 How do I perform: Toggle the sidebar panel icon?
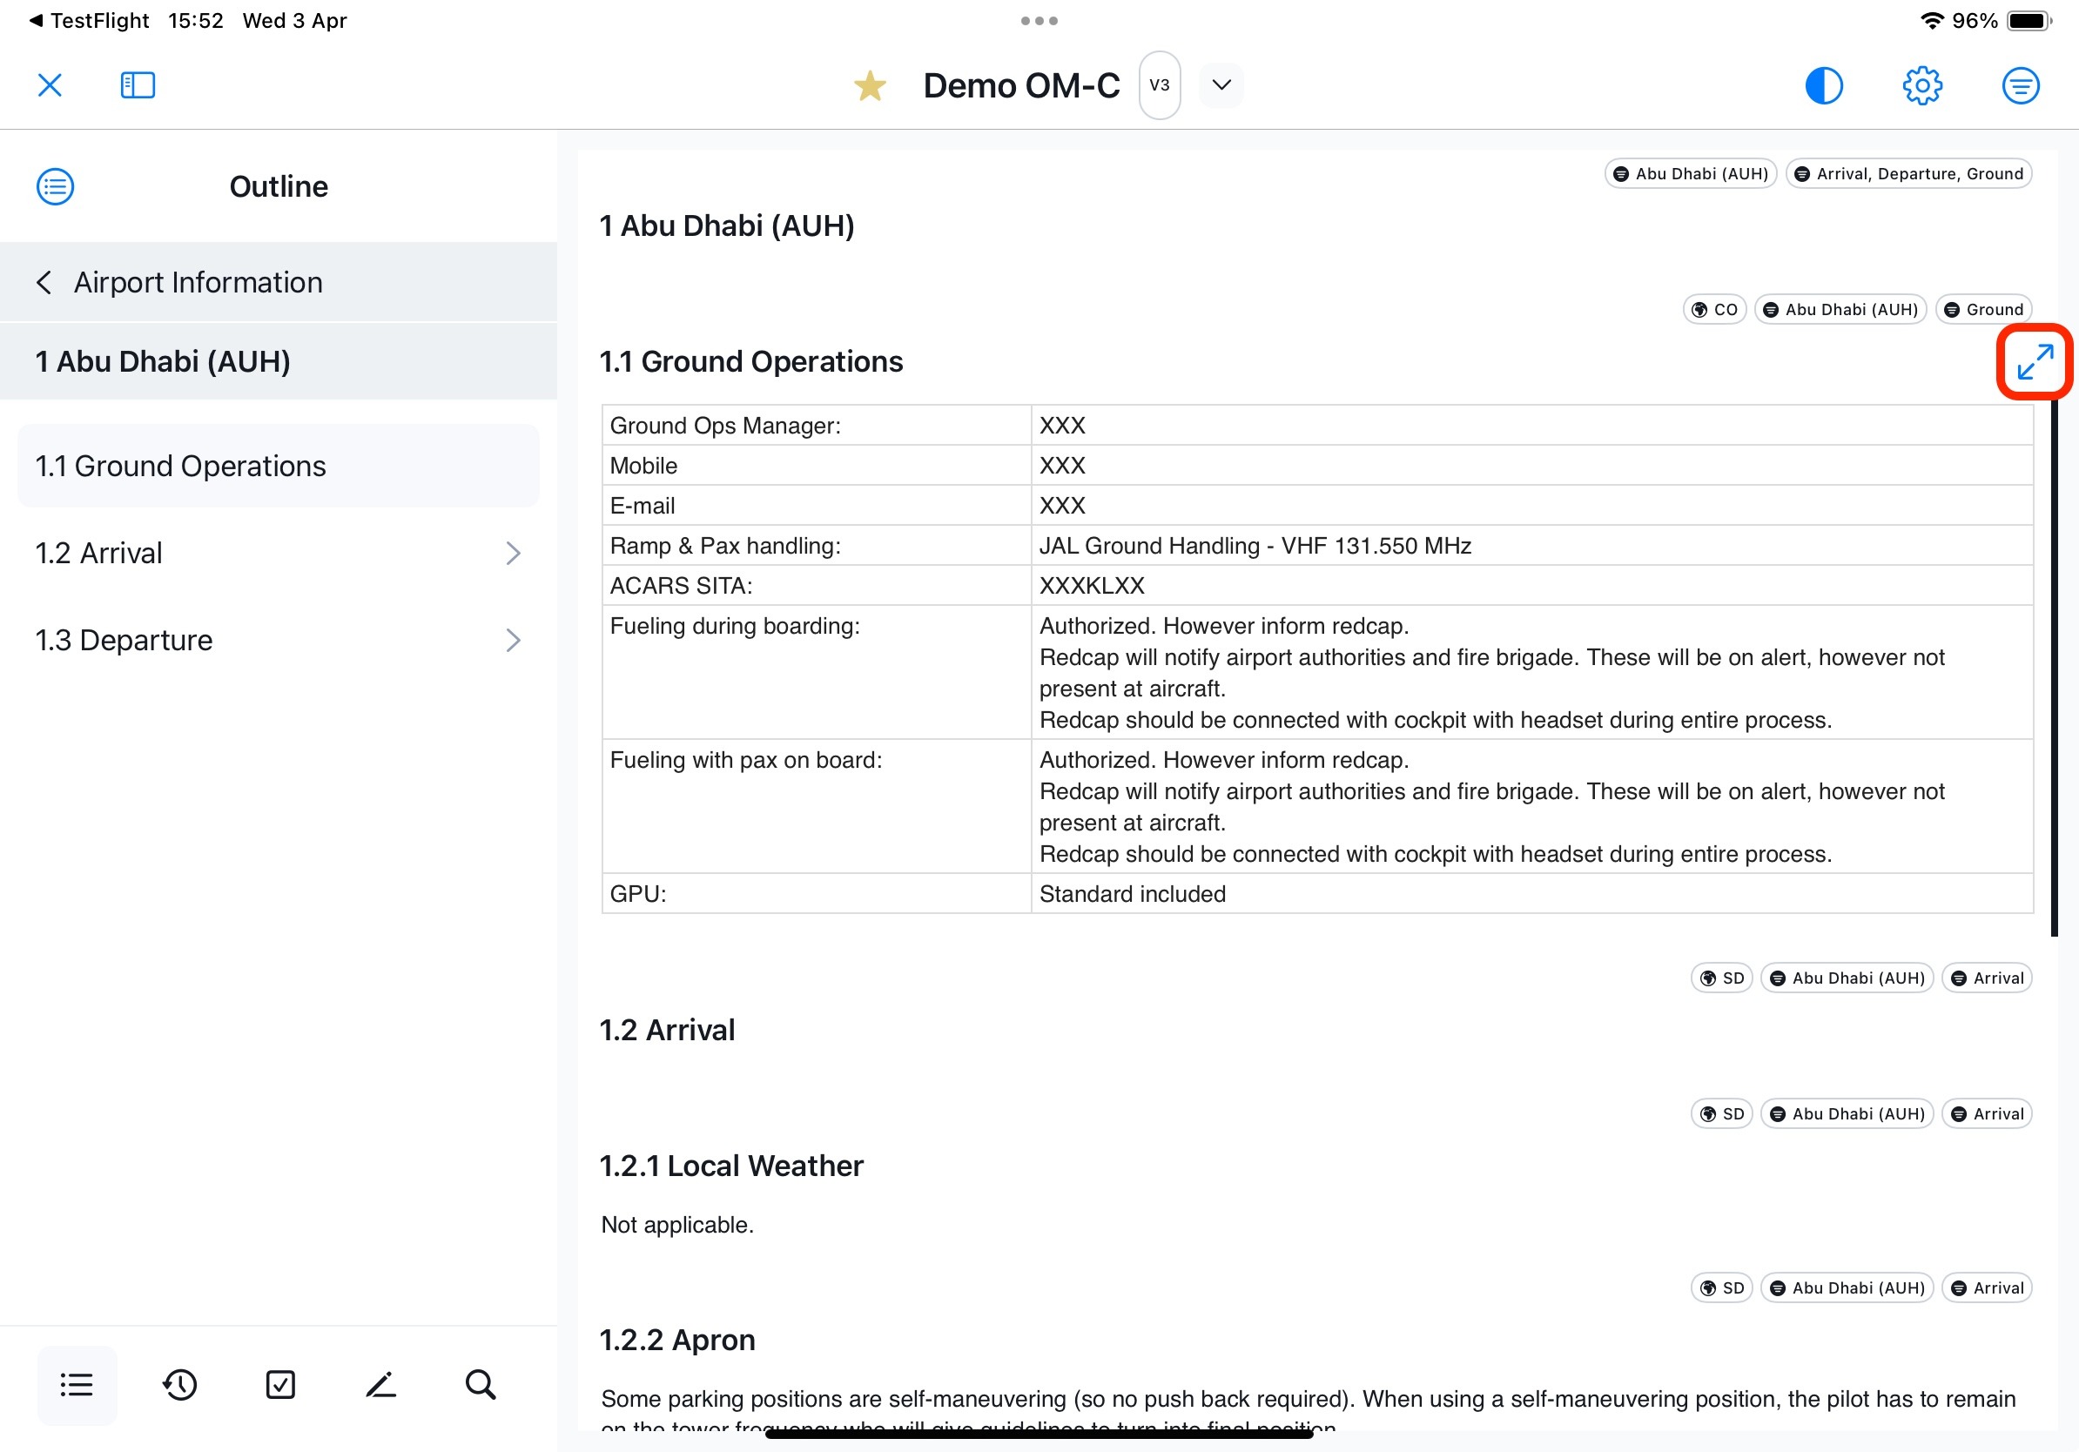(x=138, y=85)
